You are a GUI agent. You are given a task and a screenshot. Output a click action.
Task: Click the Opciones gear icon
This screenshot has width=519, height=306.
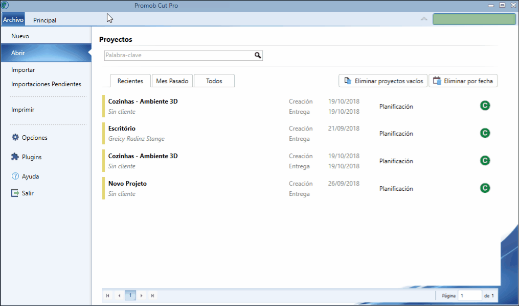[x=15, y=137]
